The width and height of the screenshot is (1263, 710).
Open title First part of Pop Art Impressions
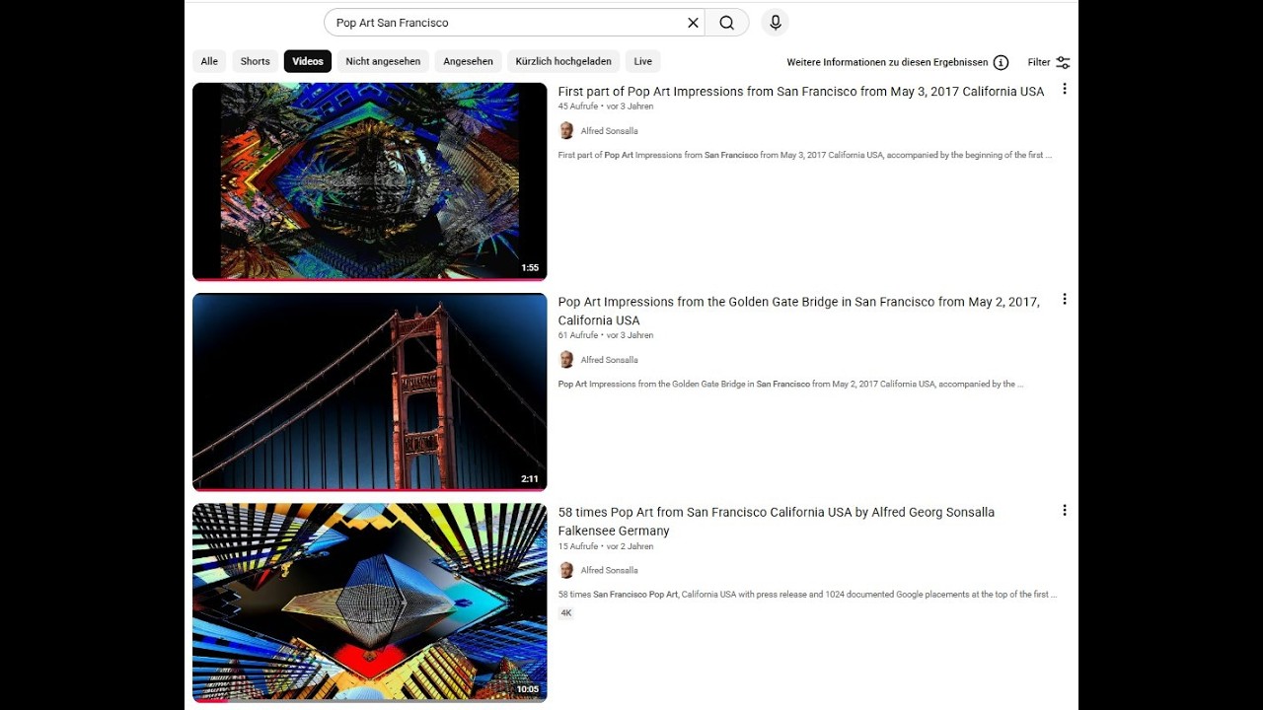pos(801,92)
